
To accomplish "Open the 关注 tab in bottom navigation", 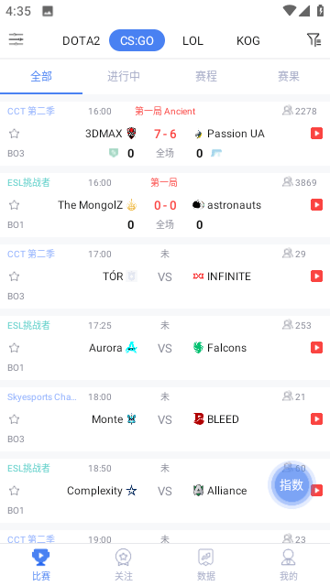I will coord(124,564).
